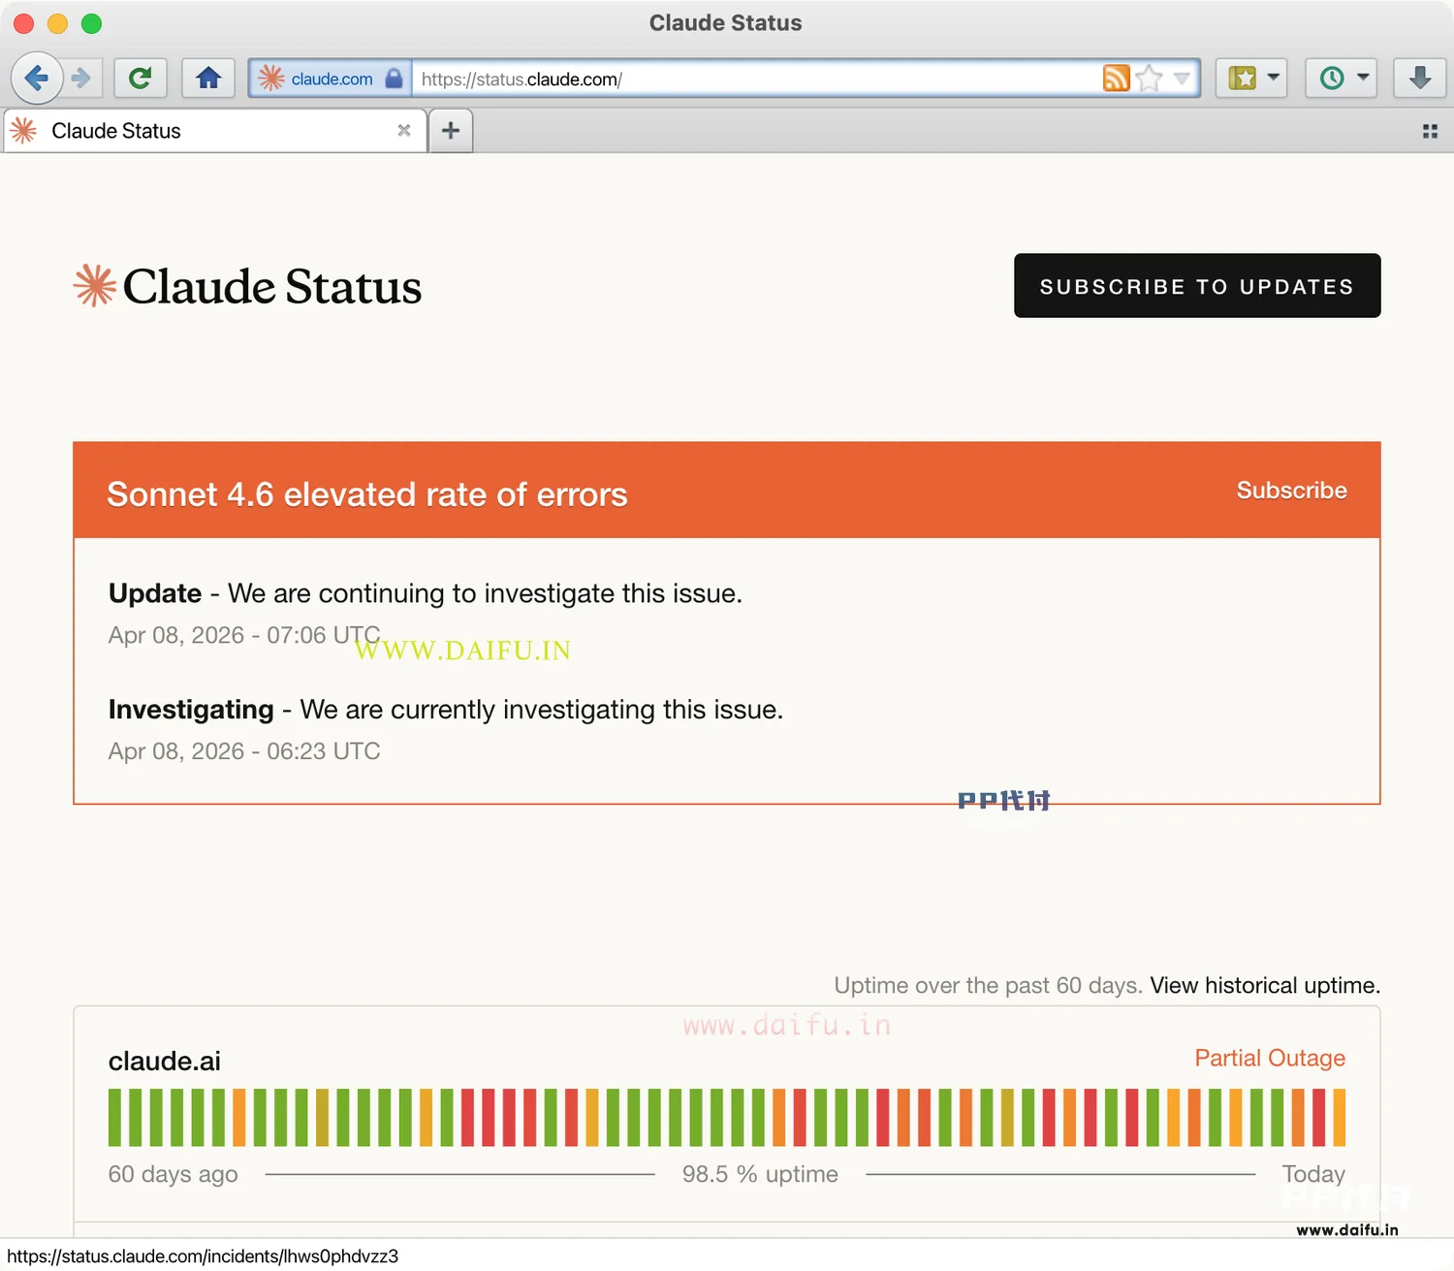Click the 'Today' label under uptime bars
This screenshot has height=1271, width=1454.
(1313, 1174)
